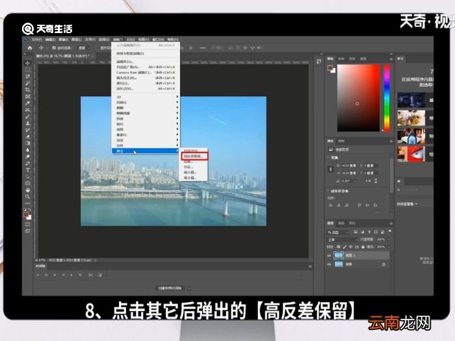The width and height of the screenshot is (455, 341).
Task: Select the Dodge tool
Action: point(27,157)
